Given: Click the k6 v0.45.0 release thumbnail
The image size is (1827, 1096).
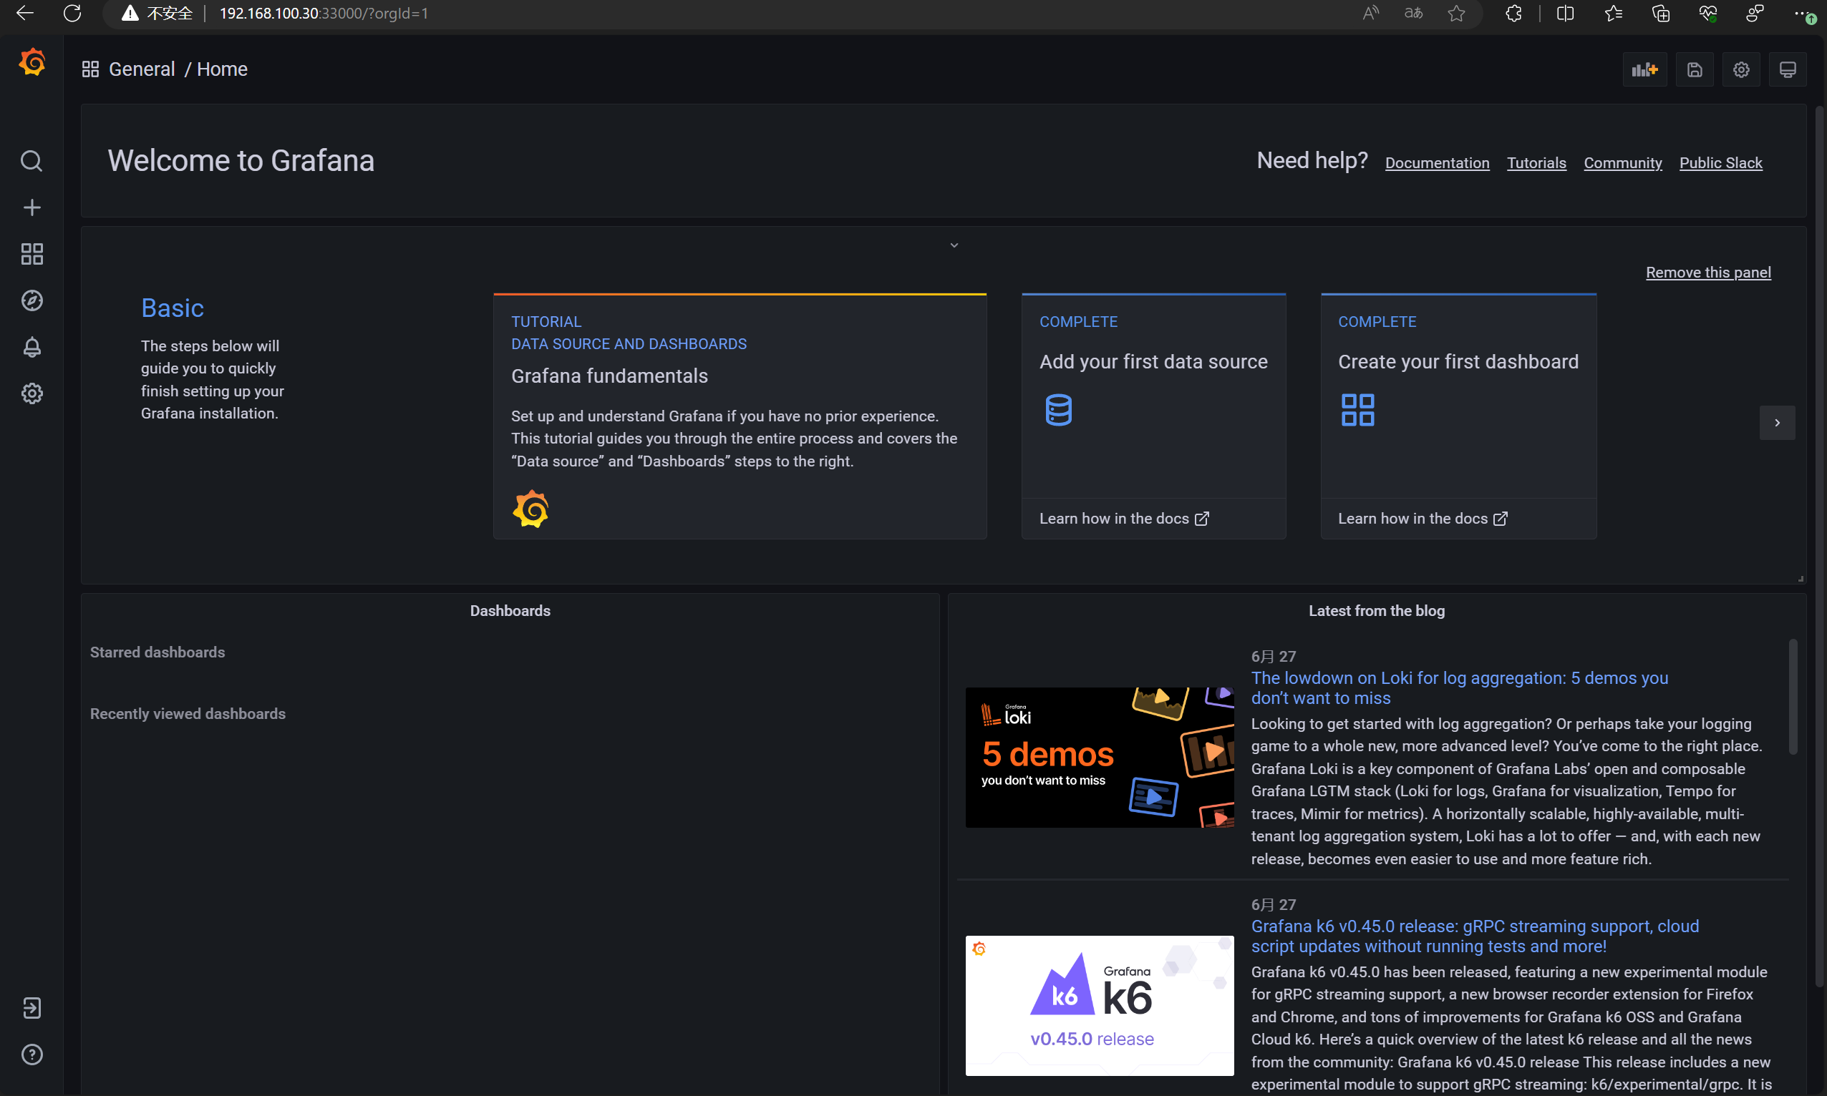Looking at the screenshot, I should point(1099,1005).
